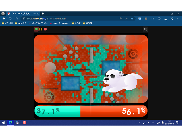The width and height of the screenshot is (182, 137).
Task: Toggle the blue favorite star in the address bar
Action: point(132,19)
